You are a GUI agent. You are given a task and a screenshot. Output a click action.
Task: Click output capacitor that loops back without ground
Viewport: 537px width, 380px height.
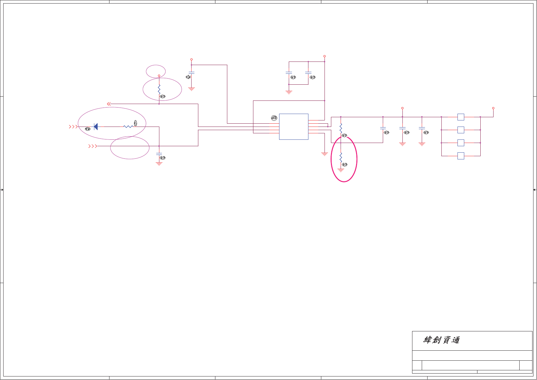click(383, 128)
